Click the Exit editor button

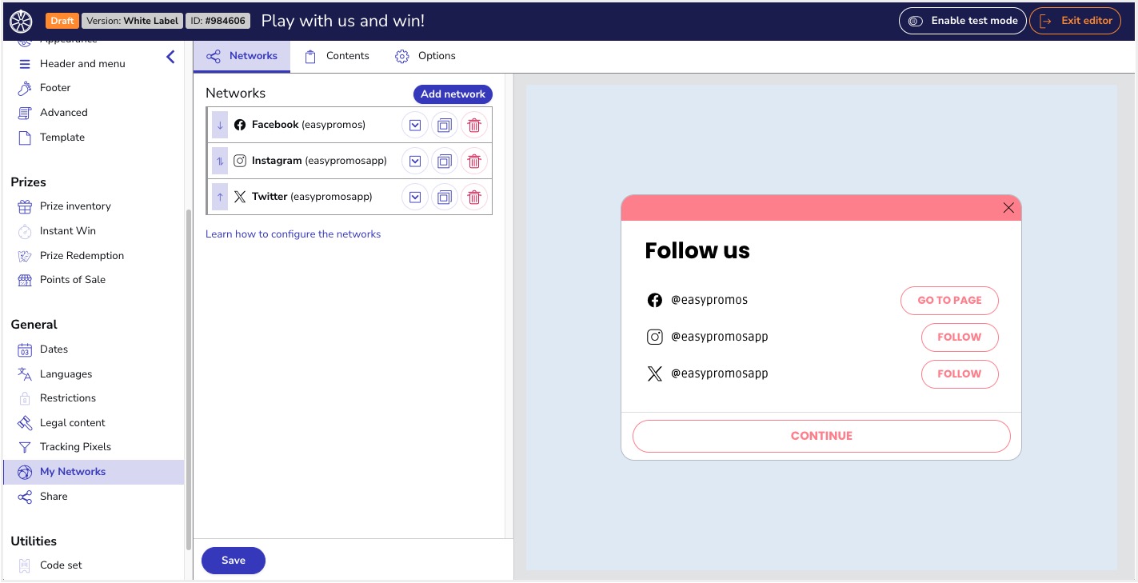click(x=1076, y=21)
